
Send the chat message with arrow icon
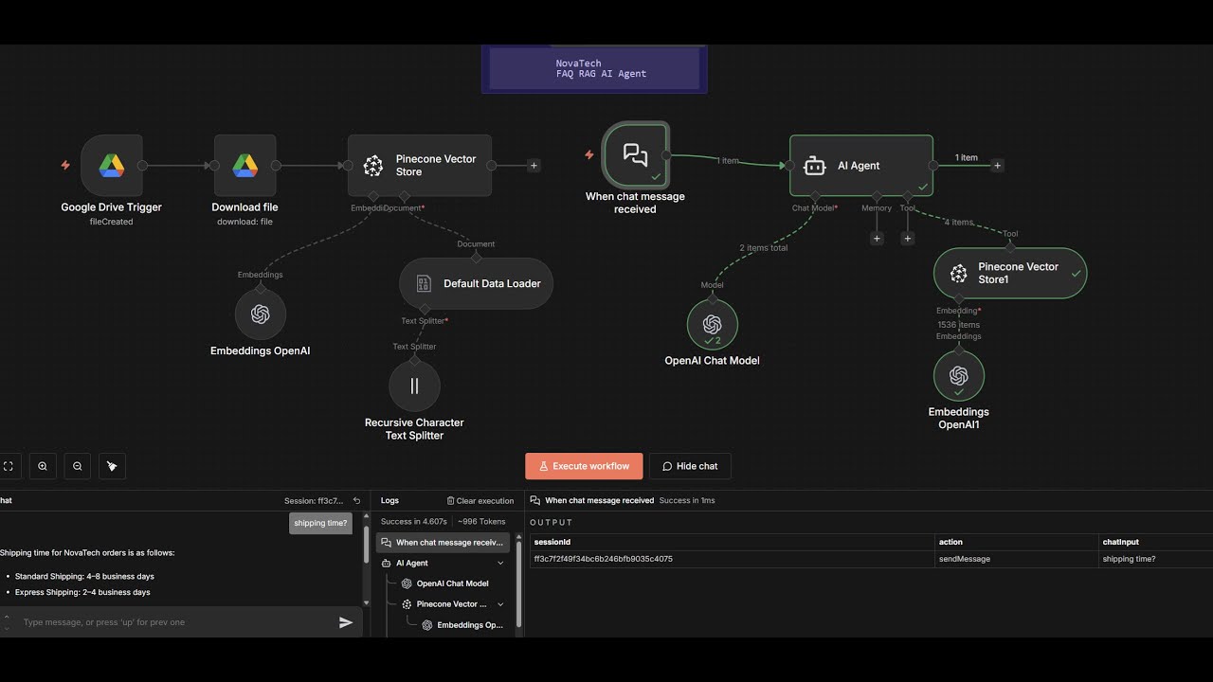[x=346, y=622]
